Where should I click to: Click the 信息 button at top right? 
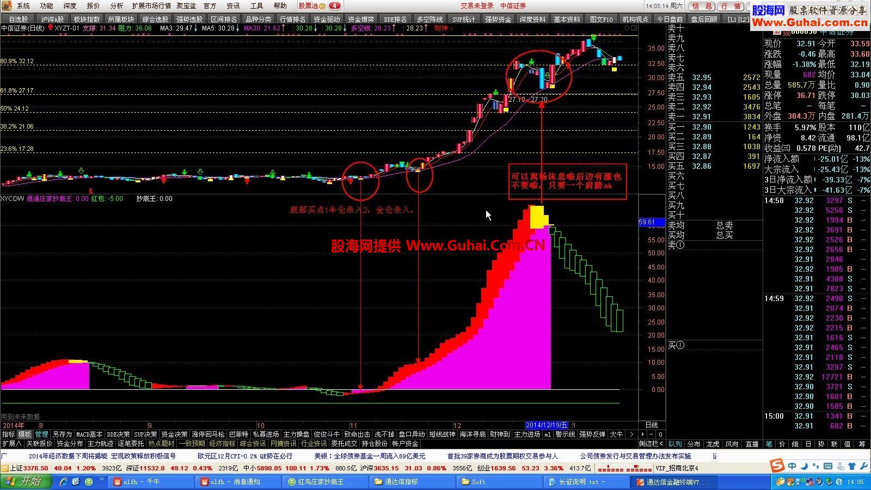tap(702, 6)
